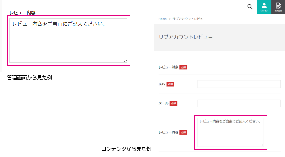Click inside the enlarged review content textarea

(x=68, y=41)
